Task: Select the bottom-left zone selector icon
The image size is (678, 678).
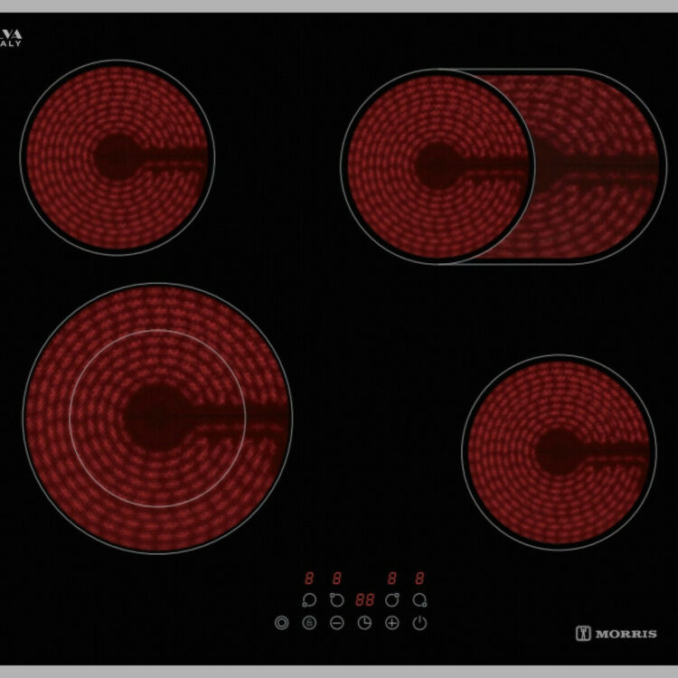Action: 309,600
